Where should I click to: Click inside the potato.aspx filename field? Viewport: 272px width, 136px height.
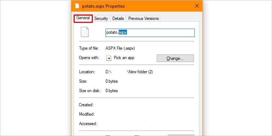[x=150, y=33]
